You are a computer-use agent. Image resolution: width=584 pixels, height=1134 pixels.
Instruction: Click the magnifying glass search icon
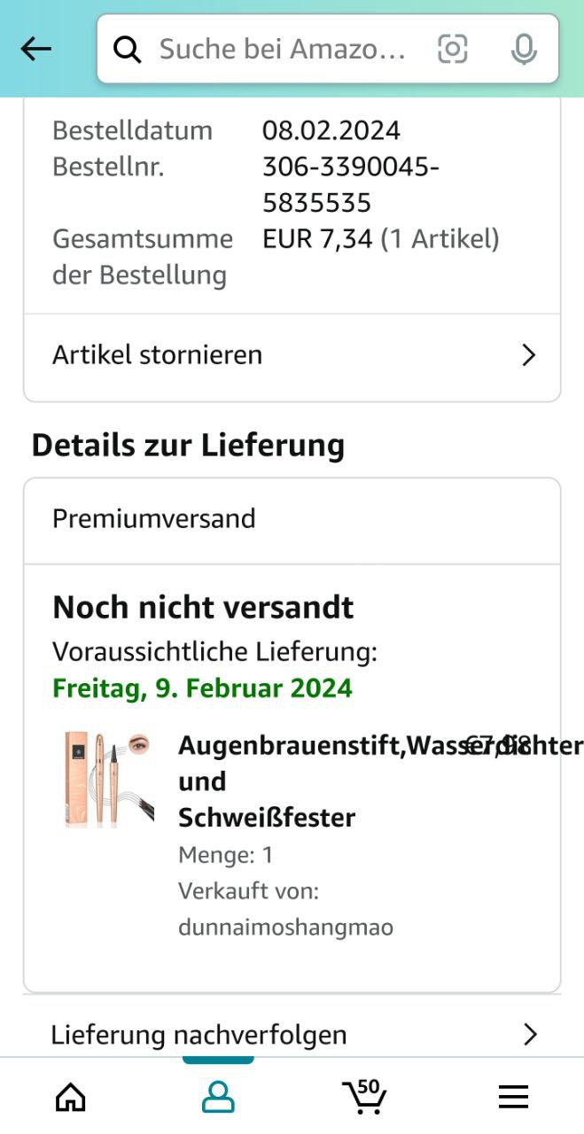pyautogui.click(x=128, y=50)
